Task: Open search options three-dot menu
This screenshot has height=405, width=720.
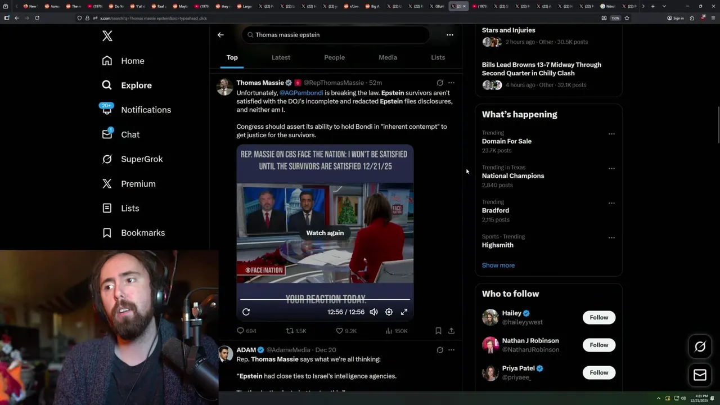Action: [449, 35]
